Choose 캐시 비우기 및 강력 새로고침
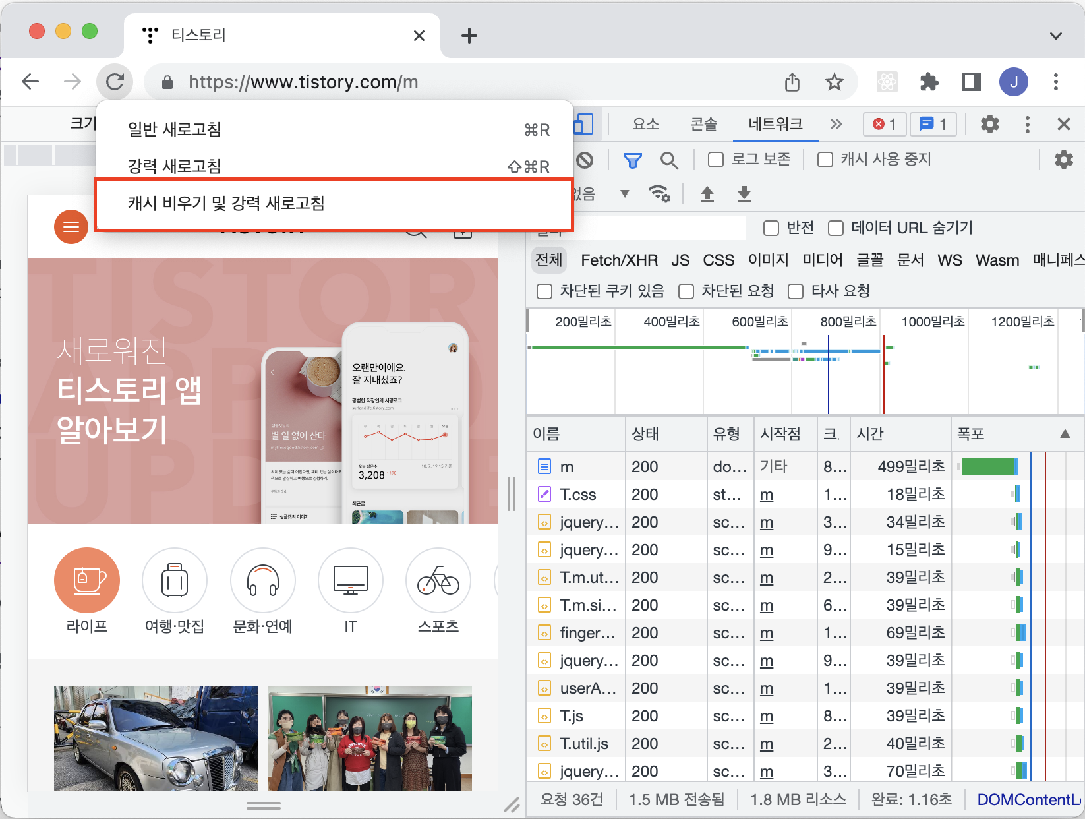Viewport: 1085px width, 819px height. [334, 204]
